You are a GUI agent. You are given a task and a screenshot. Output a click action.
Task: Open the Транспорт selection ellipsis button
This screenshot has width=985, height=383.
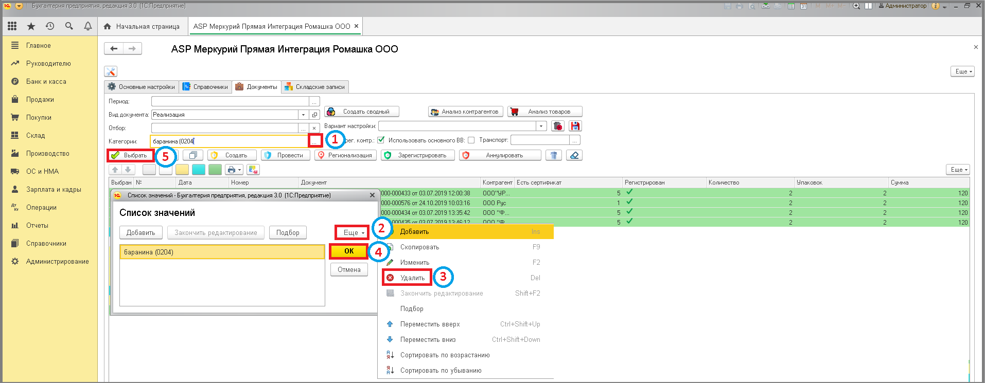coord(575,140)
